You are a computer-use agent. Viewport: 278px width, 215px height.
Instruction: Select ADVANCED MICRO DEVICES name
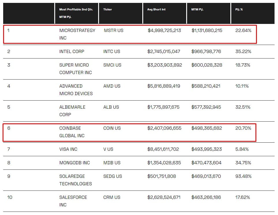tap(76, 90)
